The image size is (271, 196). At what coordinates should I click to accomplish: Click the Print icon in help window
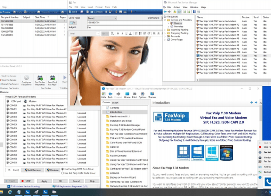pyautogui.click(x=134, y=95)
